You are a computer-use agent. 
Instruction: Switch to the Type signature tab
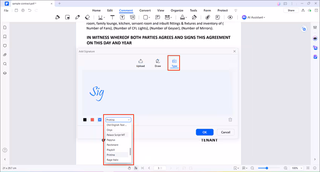(174, 63)
